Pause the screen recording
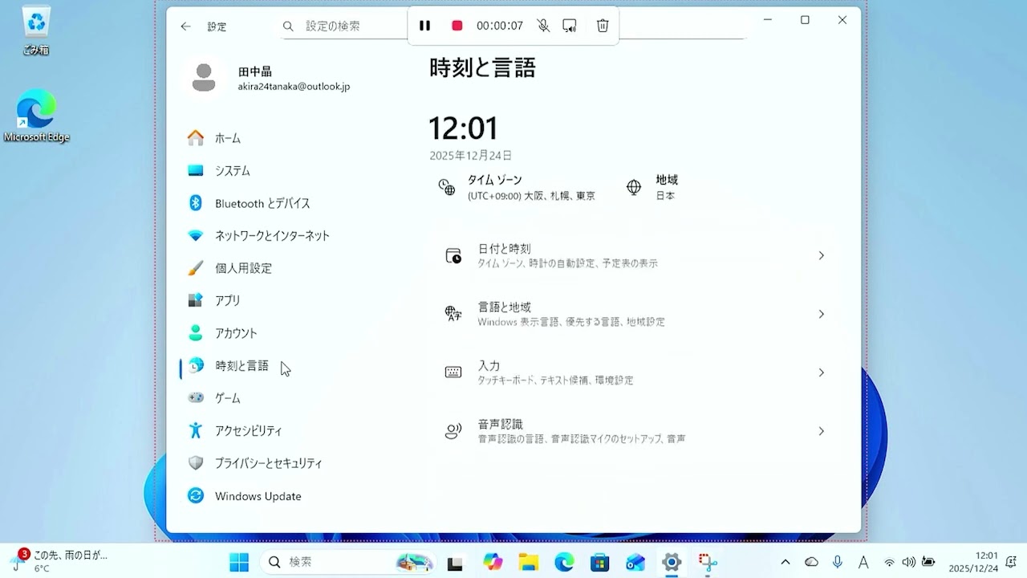Viewport: 1027px width, 578px height. [x=425, y=26]
